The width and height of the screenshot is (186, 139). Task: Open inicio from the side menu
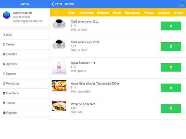[25, 35]
